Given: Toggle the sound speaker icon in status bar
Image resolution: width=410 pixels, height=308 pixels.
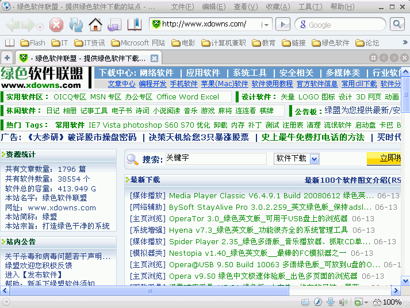Looking at the screenshot, I should tap(343, 302).
